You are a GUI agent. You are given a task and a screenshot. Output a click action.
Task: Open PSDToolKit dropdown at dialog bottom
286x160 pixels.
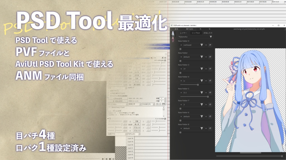pos(134,134)
